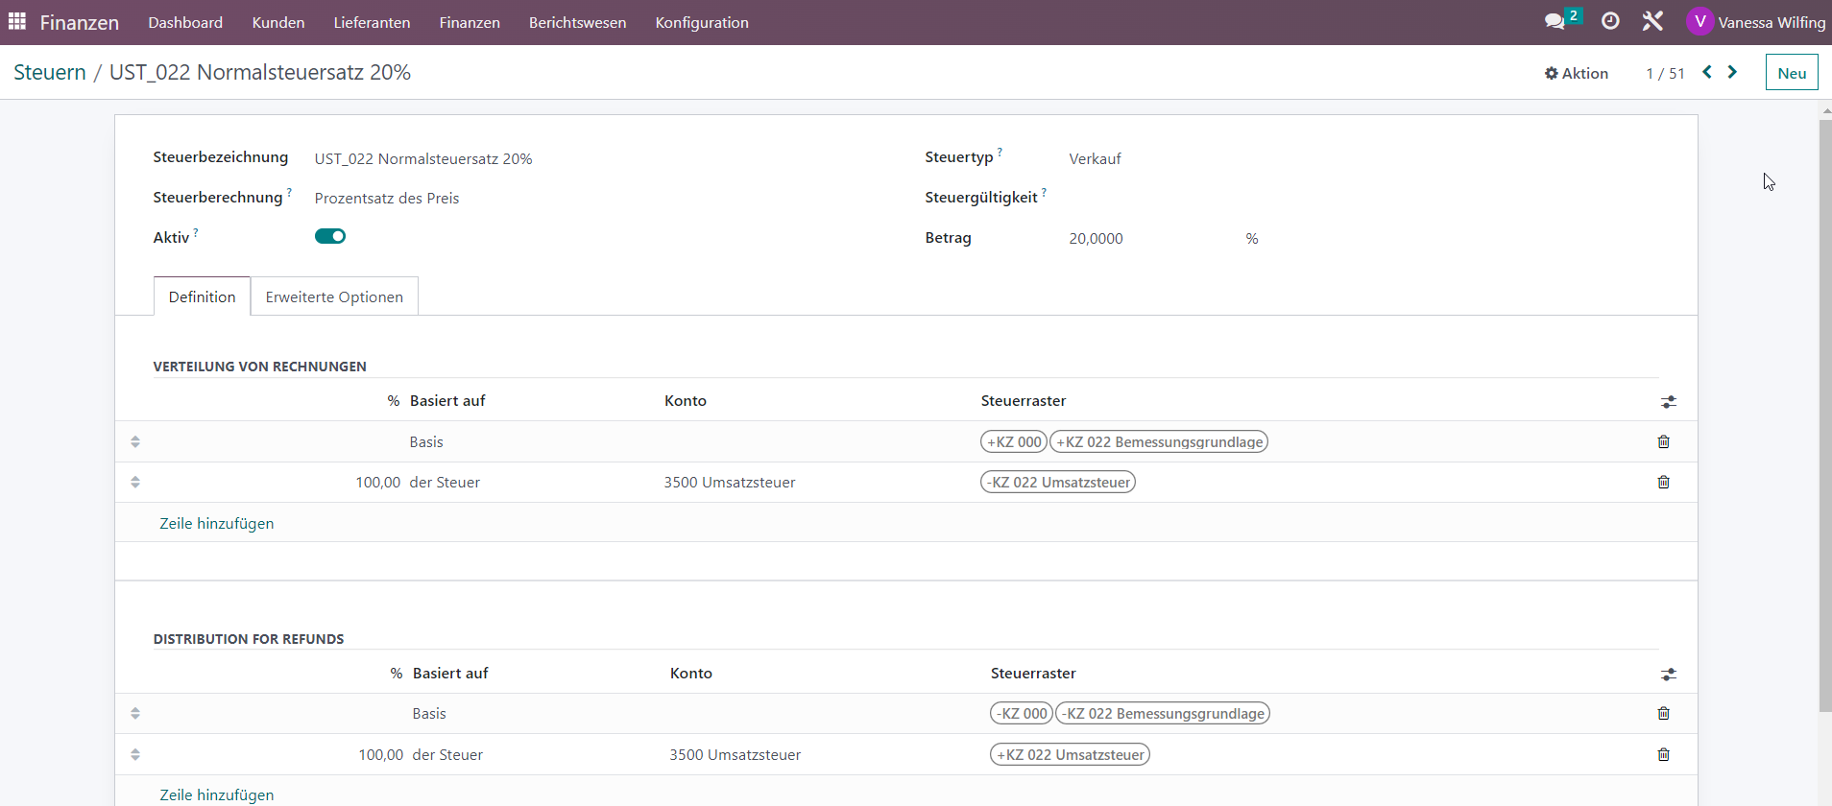The height and width of the screenshot is (806, 1832).
Task: Add a row under Verteilung von Rechnungen
Action: point(217,523)
